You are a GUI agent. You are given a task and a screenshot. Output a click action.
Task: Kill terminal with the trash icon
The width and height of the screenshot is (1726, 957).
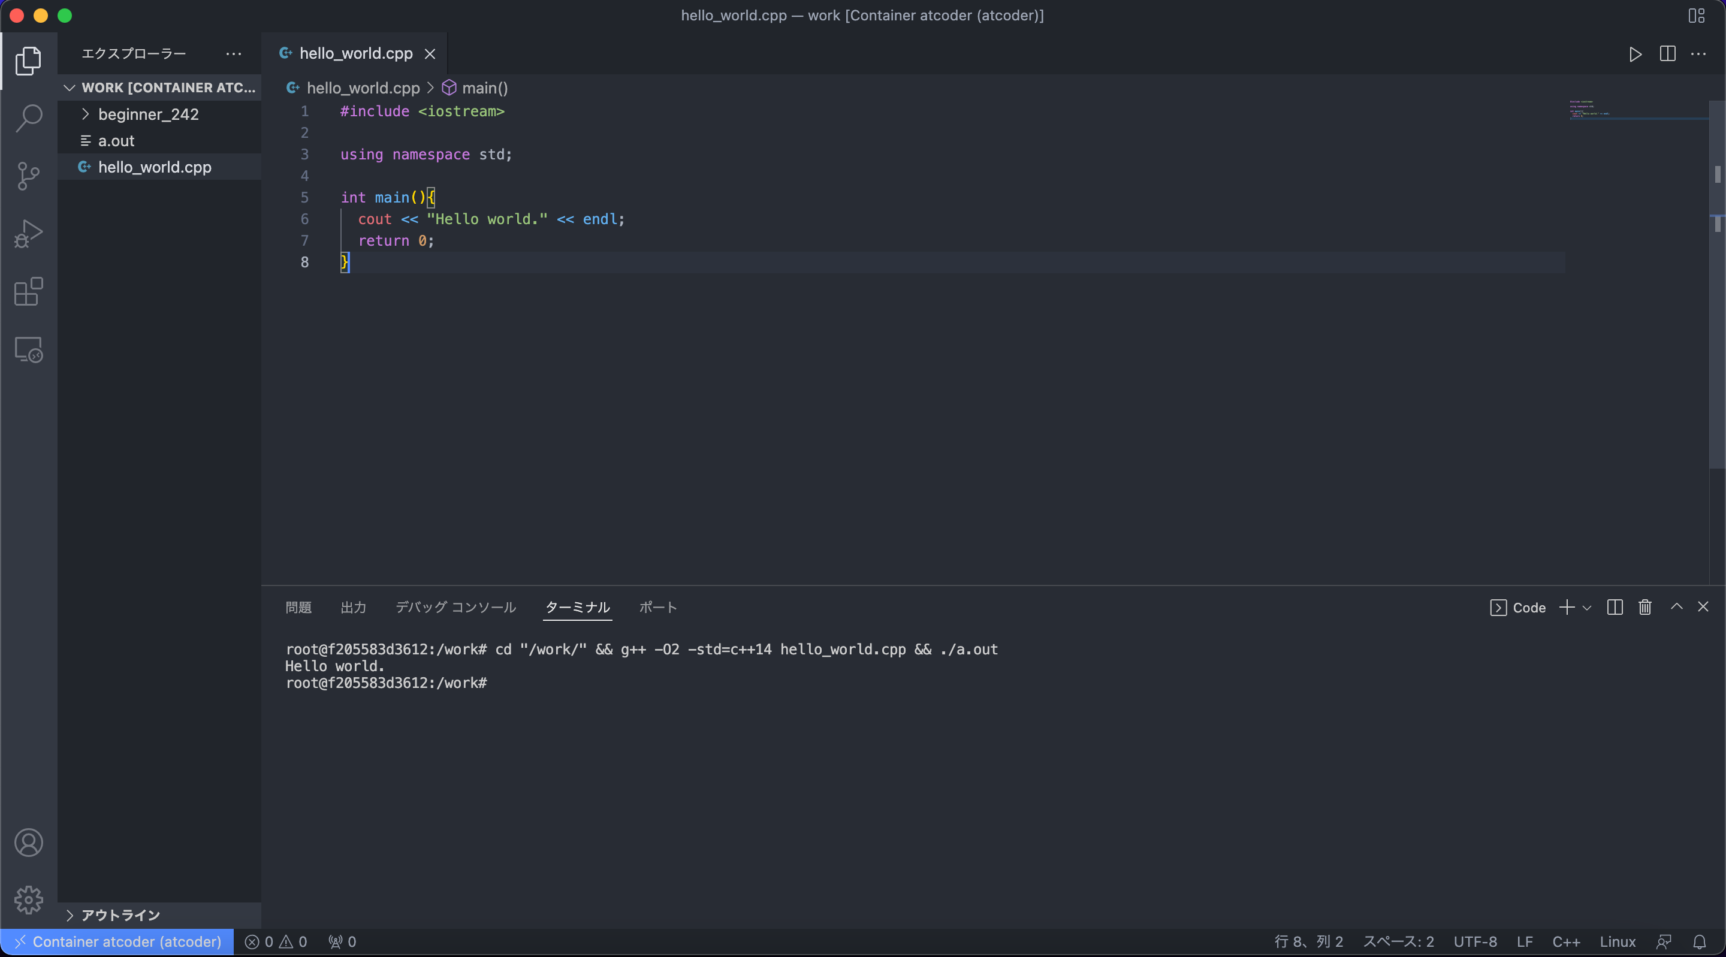pyautogui.click(x=1644, y=607)
